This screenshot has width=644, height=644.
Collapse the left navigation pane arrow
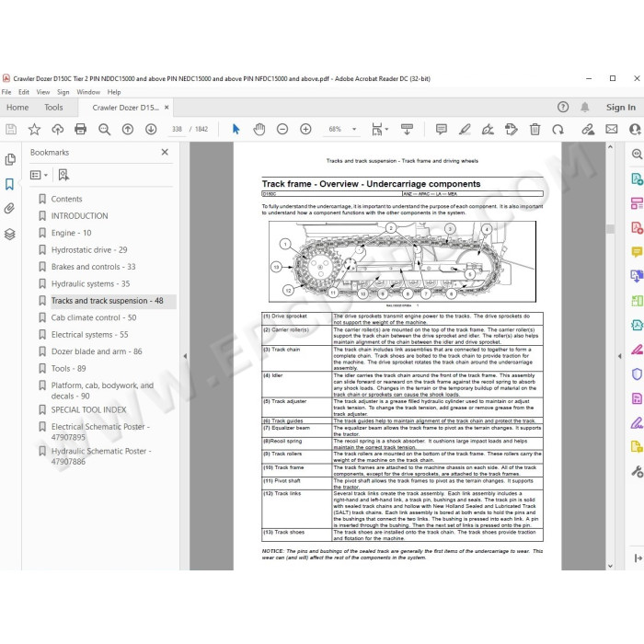[x=185, y=356]
